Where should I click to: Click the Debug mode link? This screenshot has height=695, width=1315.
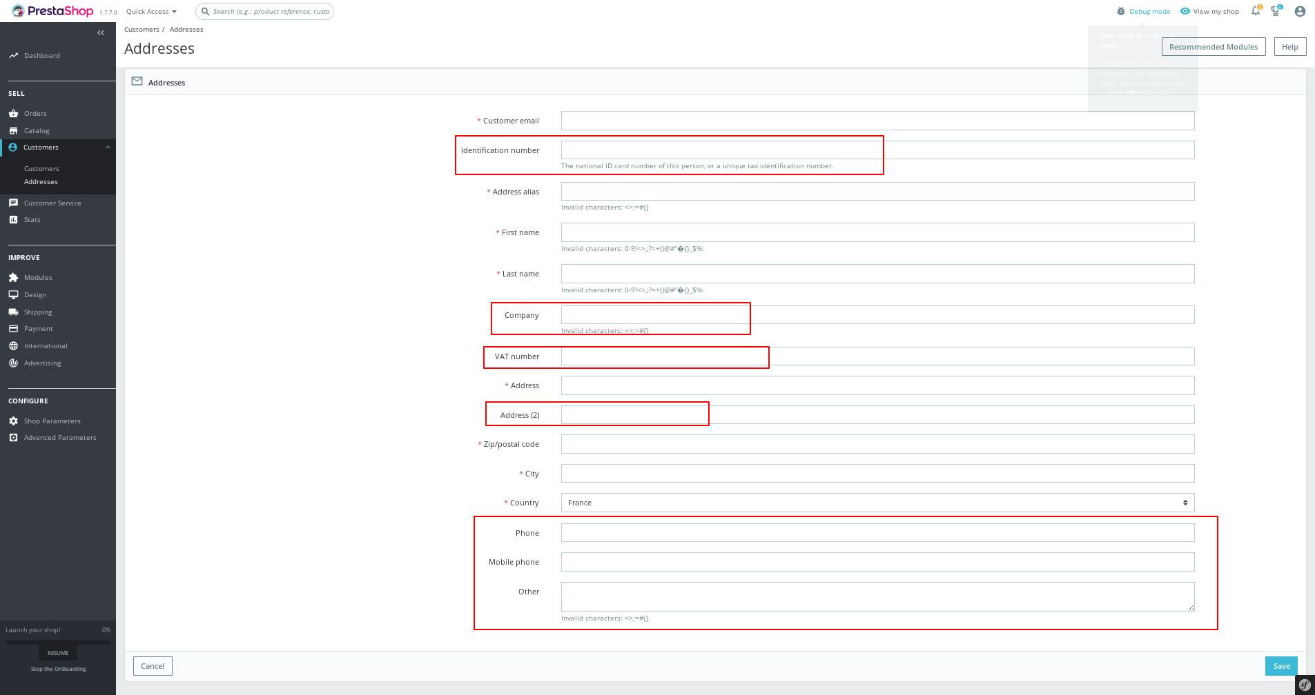click(1149, 12)
